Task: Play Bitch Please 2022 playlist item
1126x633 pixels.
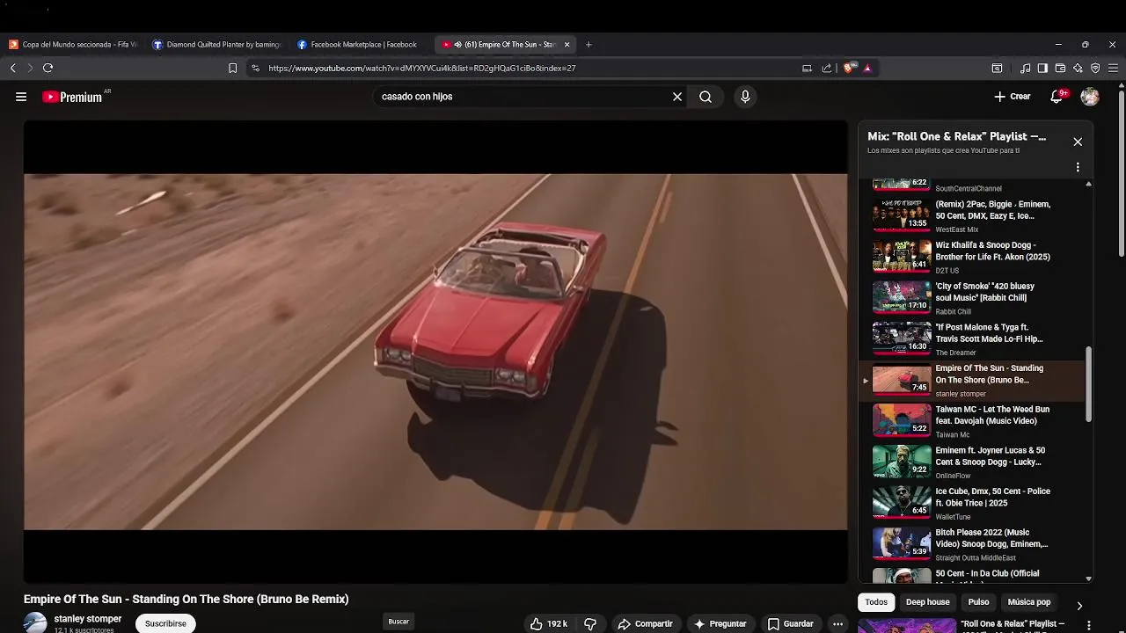Action: tap(972, 544)
